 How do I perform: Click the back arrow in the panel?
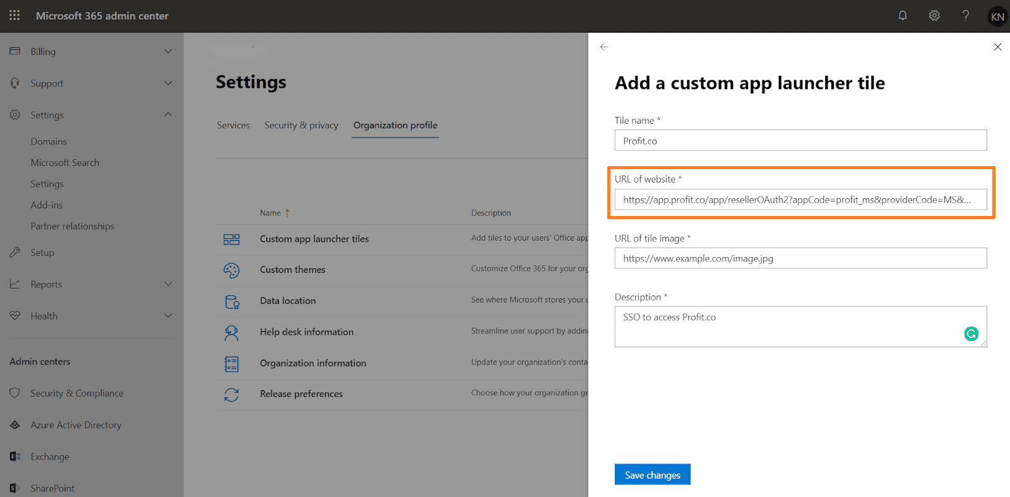(604, 47)
